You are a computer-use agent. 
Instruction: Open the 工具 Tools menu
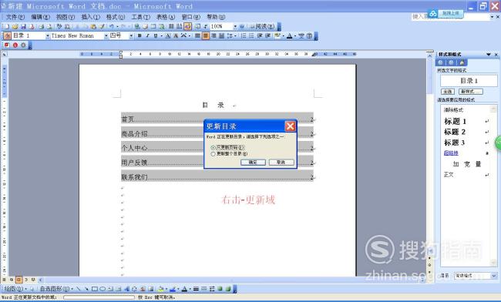140,17
